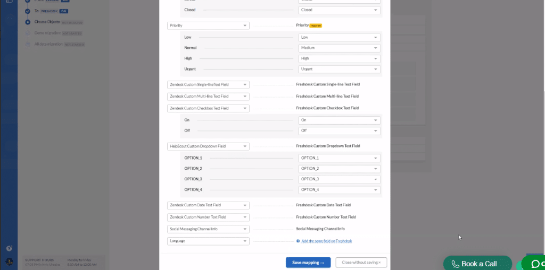Click the Choose Objects step label
The image size is (545, 270).
[x=47, y=22]
